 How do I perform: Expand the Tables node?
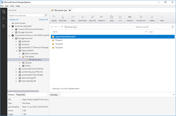point(20,66)
